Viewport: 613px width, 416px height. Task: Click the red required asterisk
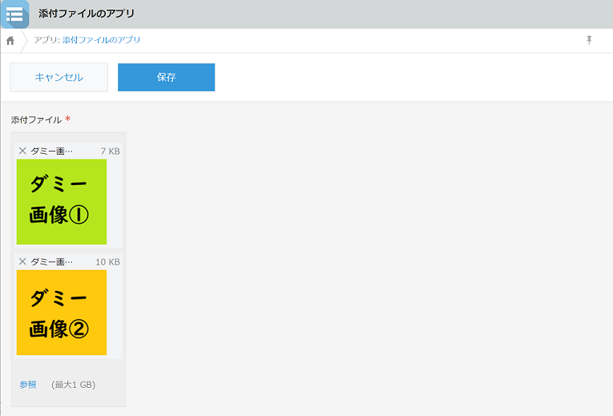(68, 119)
